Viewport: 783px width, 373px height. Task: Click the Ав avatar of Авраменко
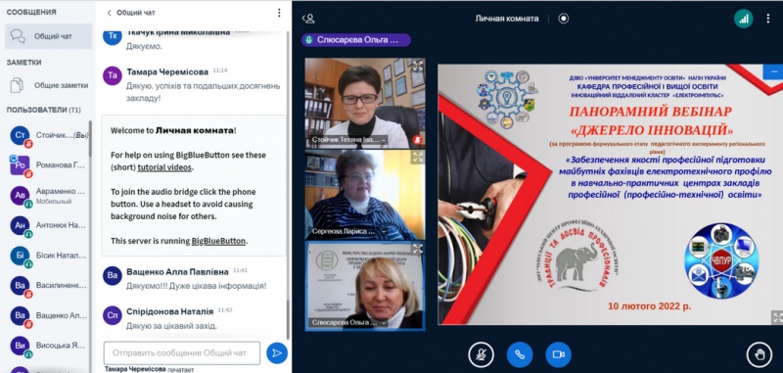point(20,196)
